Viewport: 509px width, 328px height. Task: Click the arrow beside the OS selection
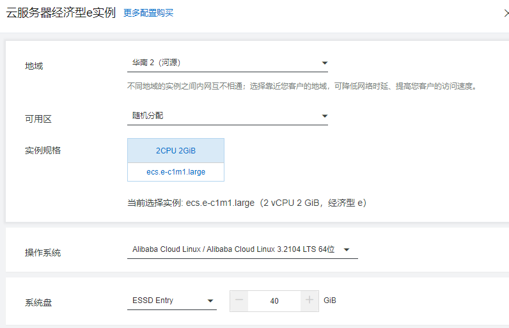tap(347, 250)
